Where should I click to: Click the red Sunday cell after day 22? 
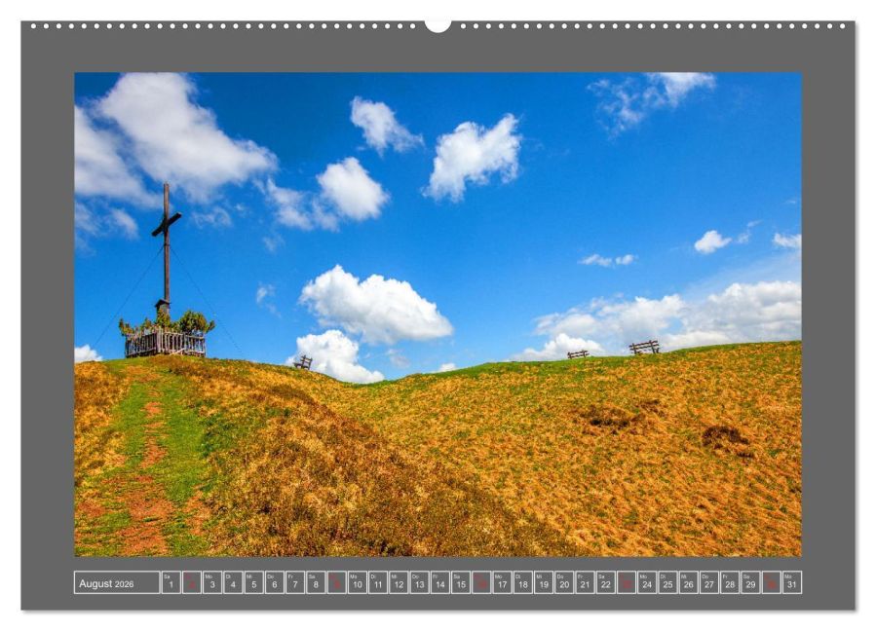coord(626,582)
